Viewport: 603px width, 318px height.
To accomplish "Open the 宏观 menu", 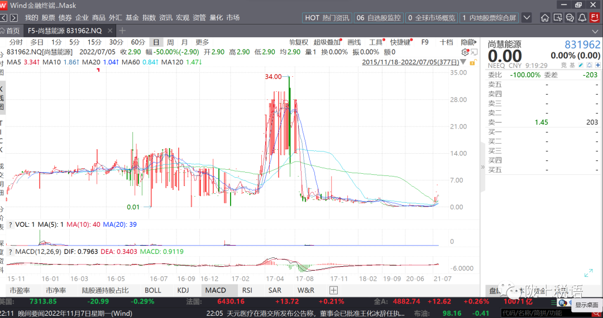I will 183,18.
